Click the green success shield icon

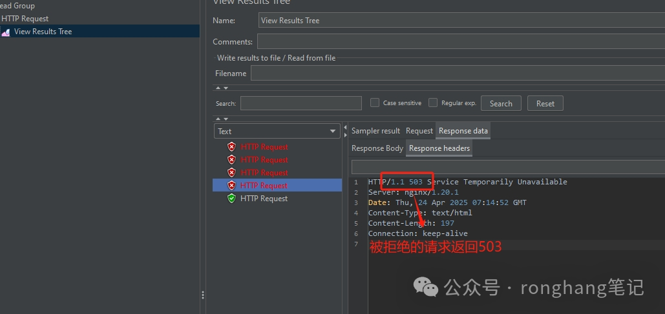231,199
